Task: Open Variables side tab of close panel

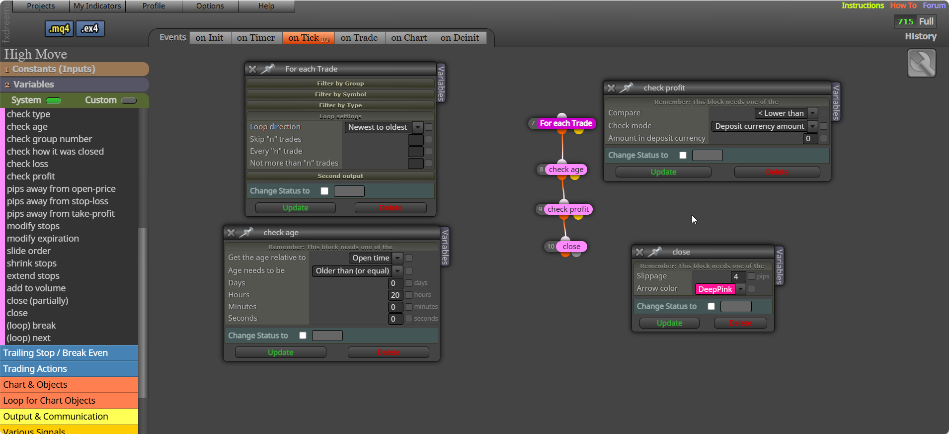Action: click(x=779, y=266)
